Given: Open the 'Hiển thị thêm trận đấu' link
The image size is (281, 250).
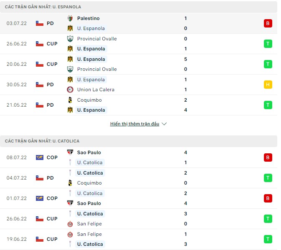Looking at the screenshot, I should click(x=134, y=124).
